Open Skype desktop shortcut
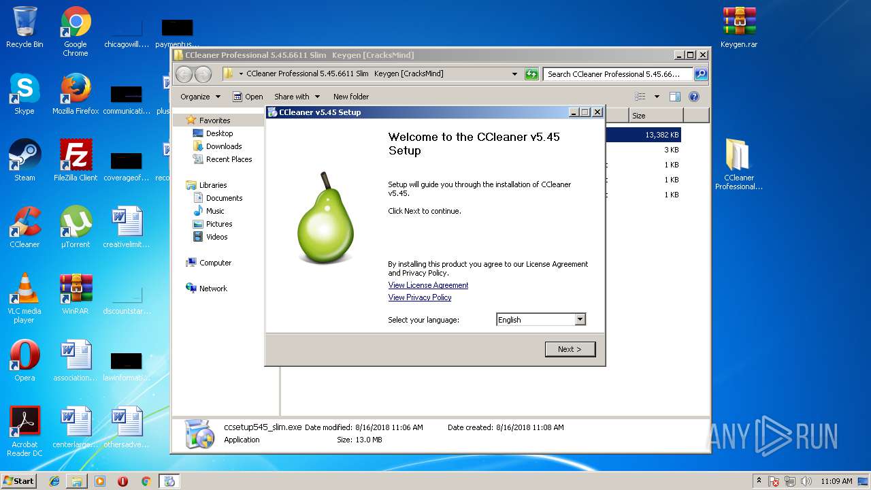This screenshot has width=871, height=490. (x=24, y=94)
